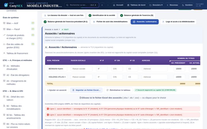Click the Ligne 2 aucun identifiant error

(x=123, y=115)
